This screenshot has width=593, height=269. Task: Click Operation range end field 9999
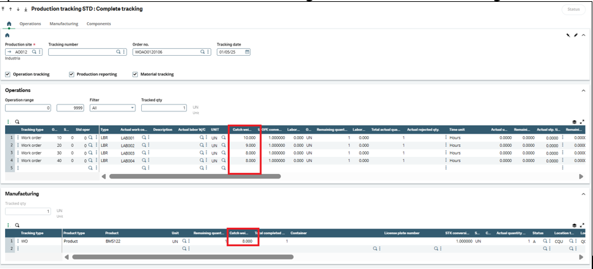(x=70, y=108)
